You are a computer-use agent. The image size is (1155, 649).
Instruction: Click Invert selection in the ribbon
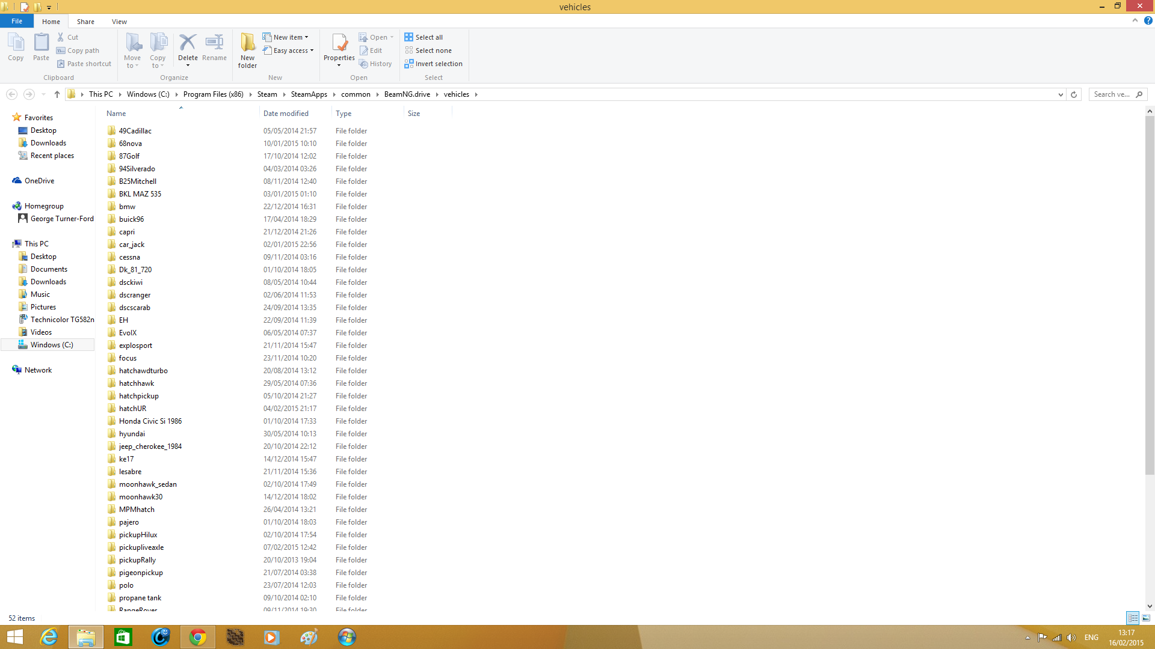pyautogui.click(x=433, y=64)
